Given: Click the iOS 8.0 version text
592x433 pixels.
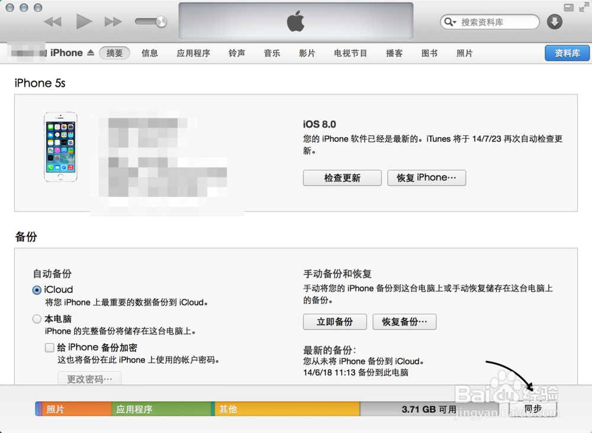Looking at the screenshot, I should click(320, 125).
